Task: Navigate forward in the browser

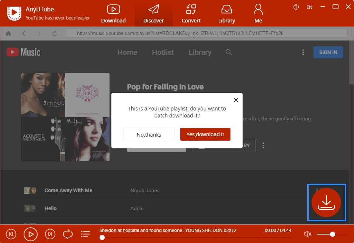Action: tap(39, 34)
